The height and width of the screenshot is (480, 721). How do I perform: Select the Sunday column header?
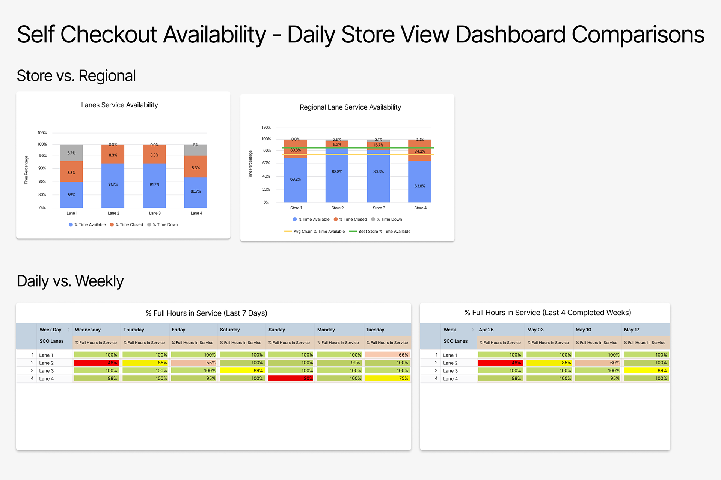tap(277, 330)
